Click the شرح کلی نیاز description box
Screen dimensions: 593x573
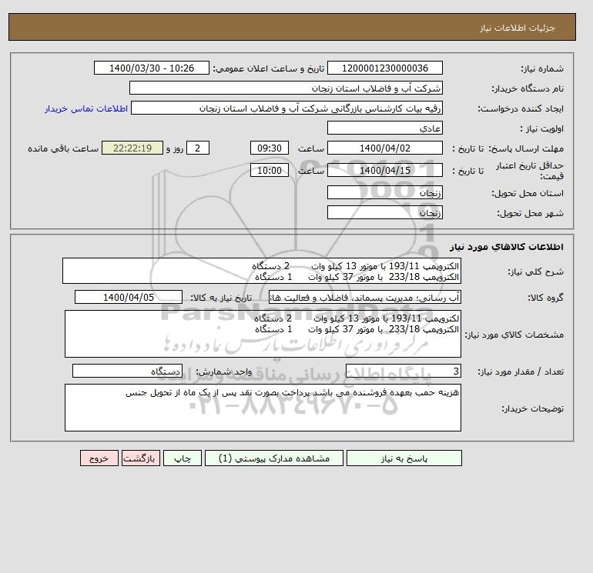(x=262, y=272)
